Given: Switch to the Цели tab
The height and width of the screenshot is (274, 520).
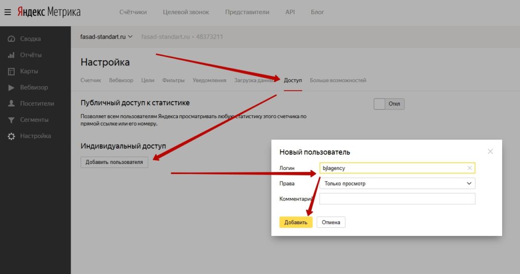Looking at the screenshot, I should point(148,80).
